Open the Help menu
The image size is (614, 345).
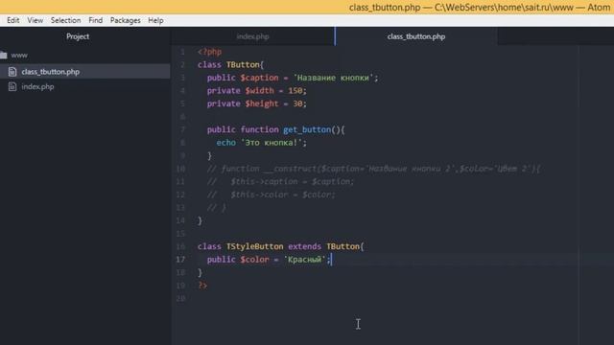point(155,20)
